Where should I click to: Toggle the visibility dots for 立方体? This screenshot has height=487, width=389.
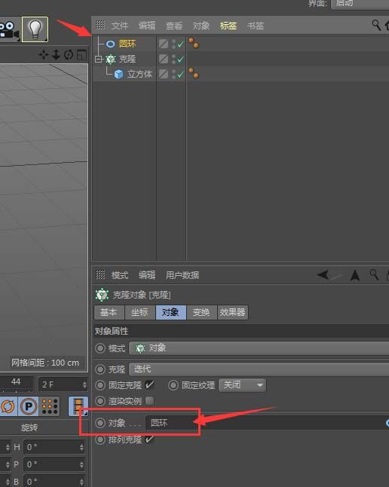tap(173, 74)
